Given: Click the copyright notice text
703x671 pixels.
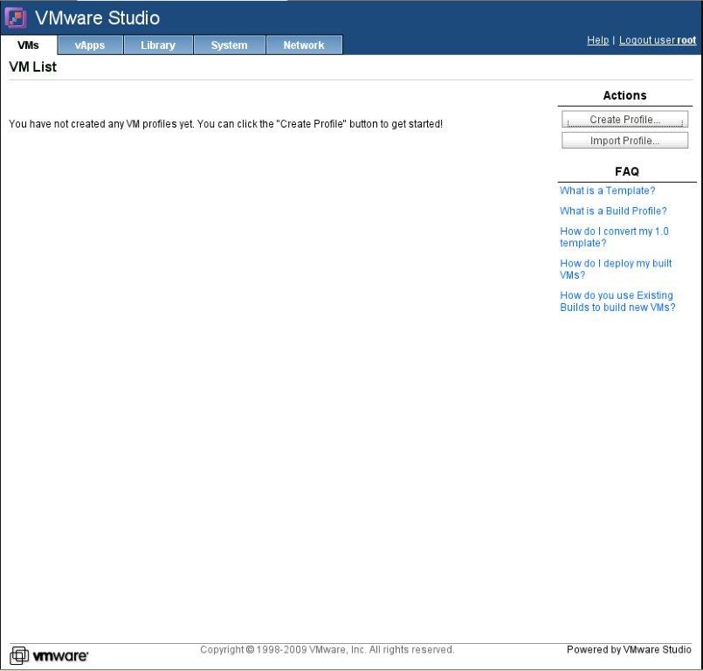Looking at the screenshot, I should pyautogui.click(x=327, y=649).
